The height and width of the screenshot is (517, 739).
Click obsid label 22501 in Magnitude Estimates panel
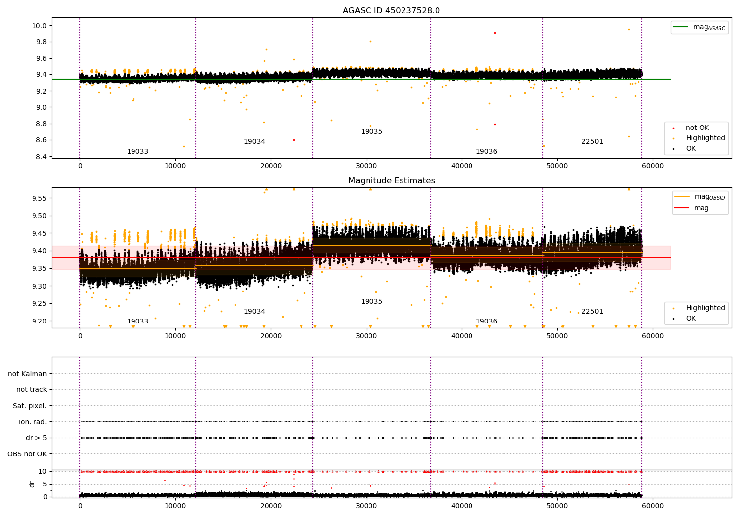click(x=592, y=312)
